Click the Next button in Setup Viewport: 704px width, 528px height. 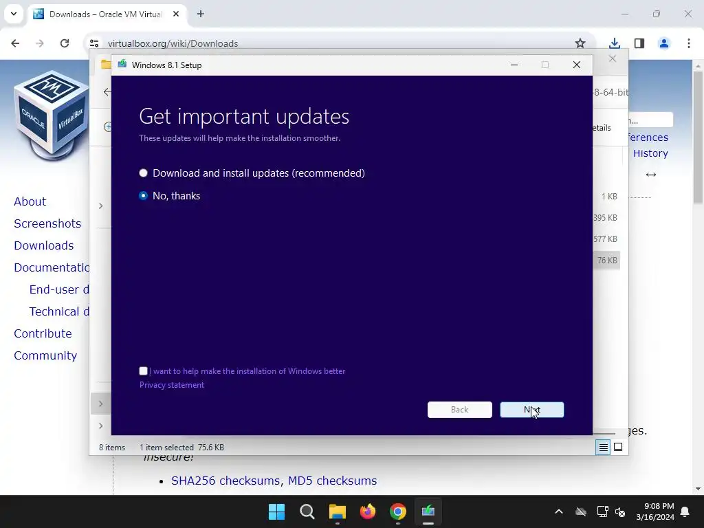click(531, 410)
